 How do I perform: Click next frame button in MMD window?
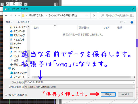click(20, 4)
